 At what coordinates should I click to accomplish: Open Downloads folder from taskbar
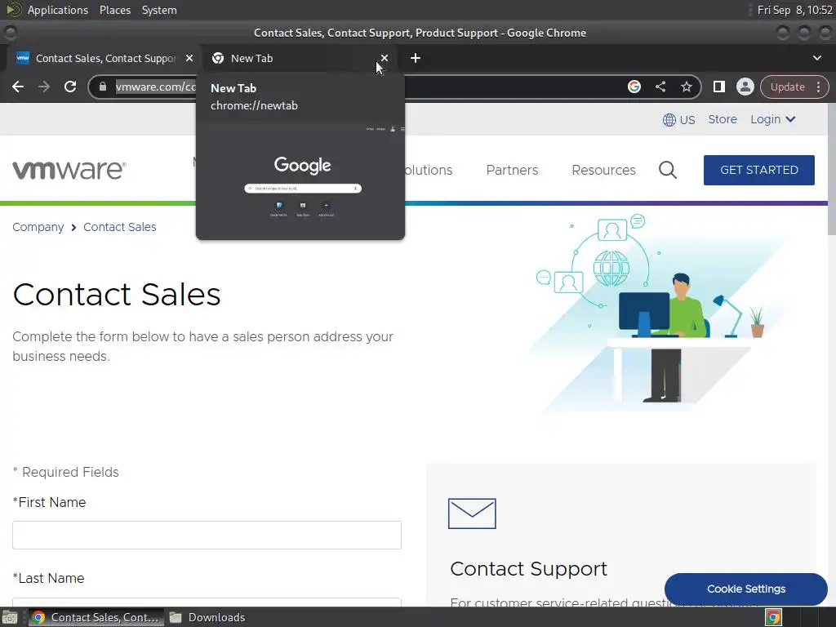(x=207, y=617)
